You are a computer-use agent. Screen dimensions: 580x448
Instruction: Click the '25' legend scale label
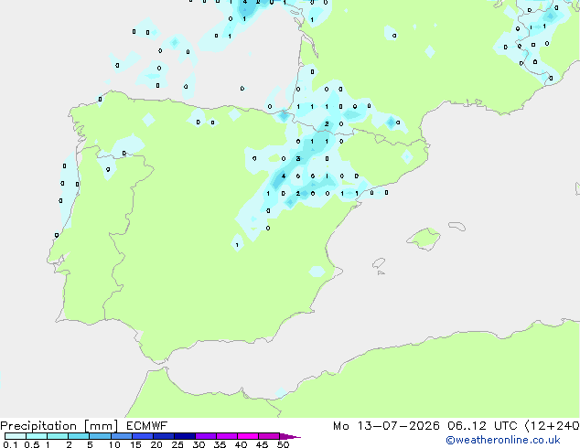coord(177,444)
